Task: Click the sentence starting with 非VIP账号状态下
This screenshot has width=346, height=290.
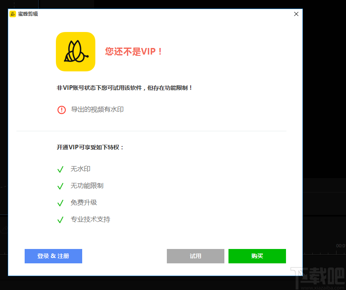Action: tap(125, 88)
